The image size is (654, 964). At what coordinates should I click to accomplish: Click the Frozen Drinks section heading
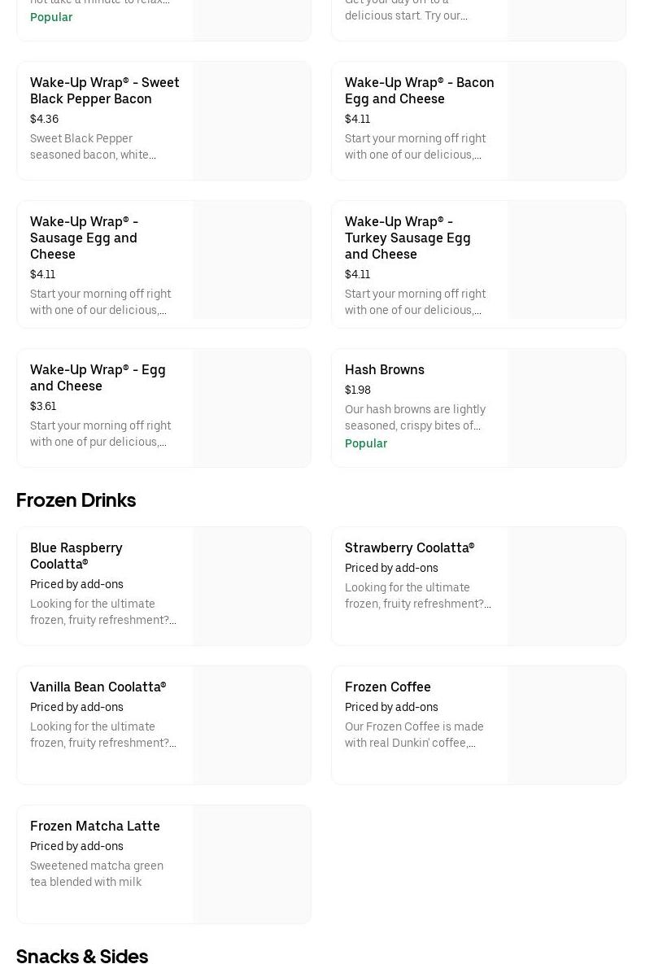tap(76, 499)
